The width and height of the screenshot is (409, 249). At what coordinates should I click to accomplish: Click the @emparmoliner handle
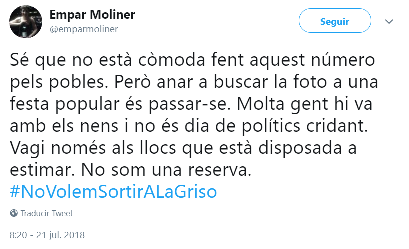coord(84,29)
